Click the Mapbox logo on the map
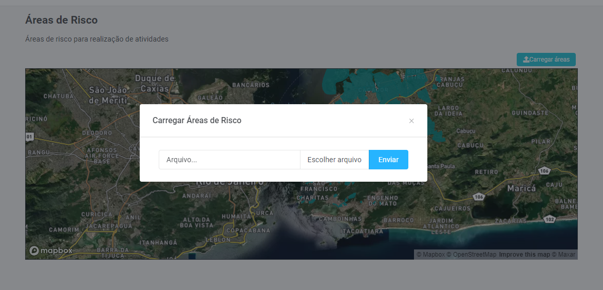 pyautogui.click(x=51, y=250)
